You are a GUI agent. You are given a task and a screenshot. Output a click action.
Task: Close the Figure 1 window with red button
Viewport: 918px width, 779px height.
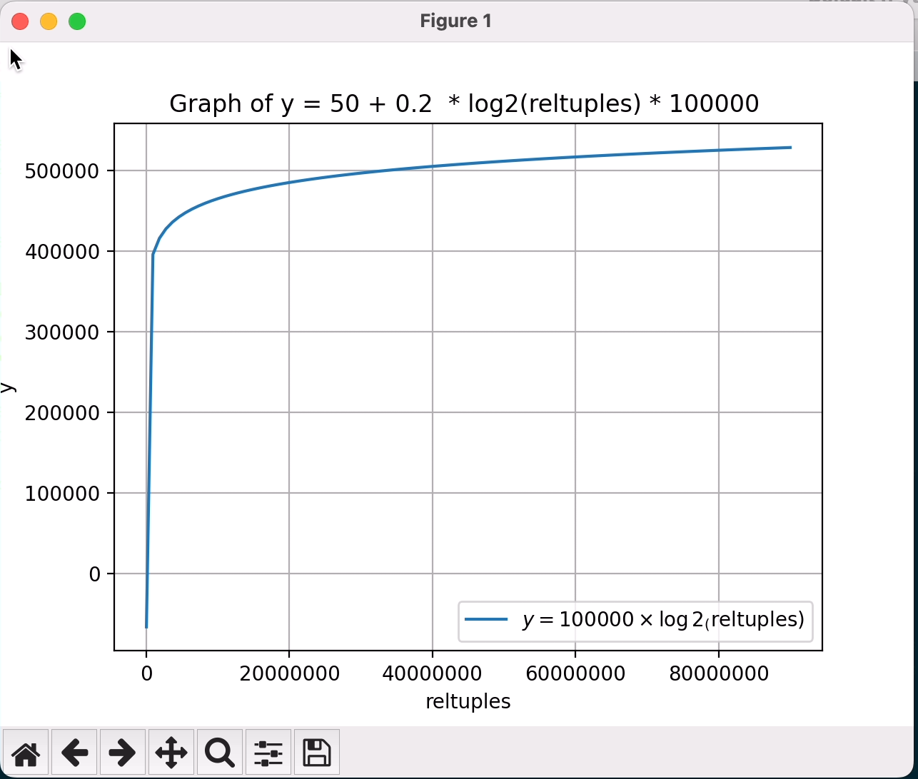click(x=20, y=21)
